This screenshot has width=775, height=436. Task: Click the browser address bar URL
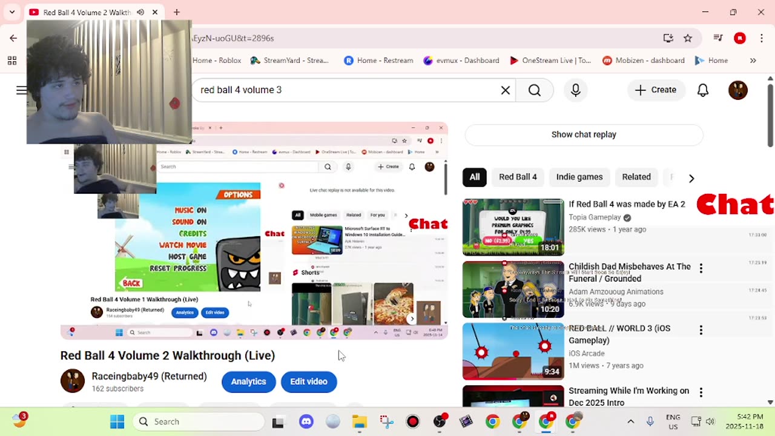click(232, 38)
